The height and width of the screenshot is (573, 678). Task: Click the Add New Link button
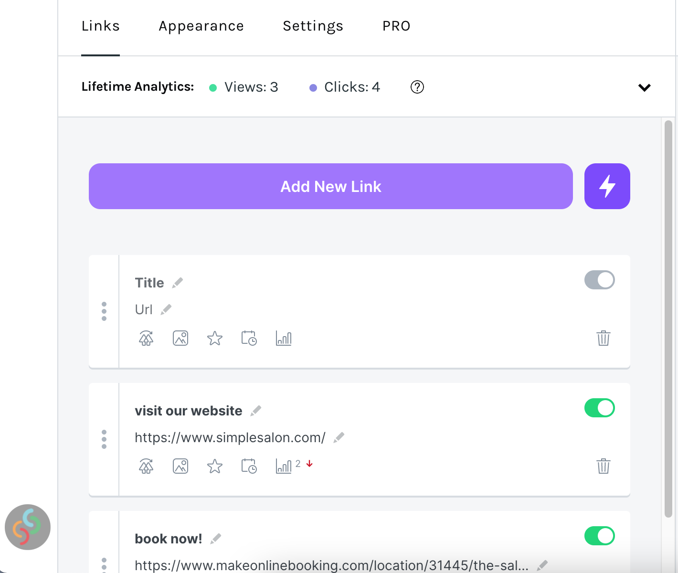[x=331, y=186]
